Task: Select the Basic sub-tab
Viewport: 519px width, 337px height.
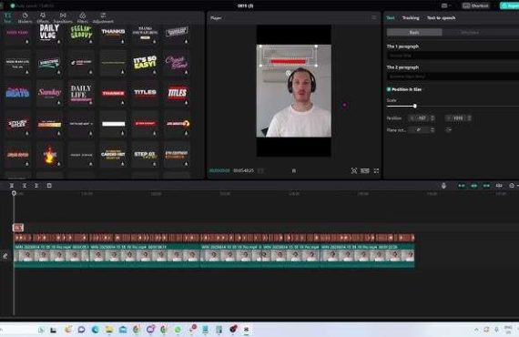Action: (414, 33)
